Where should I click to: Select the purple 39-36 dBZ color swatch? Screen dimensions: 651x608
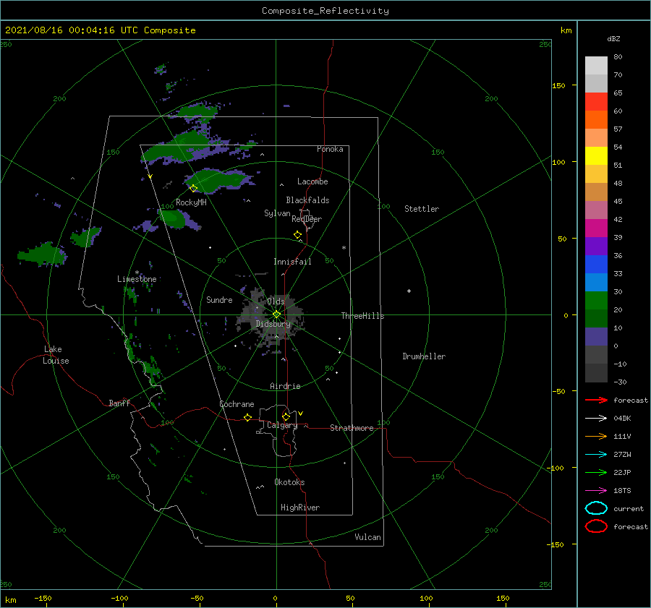[596, 247]
